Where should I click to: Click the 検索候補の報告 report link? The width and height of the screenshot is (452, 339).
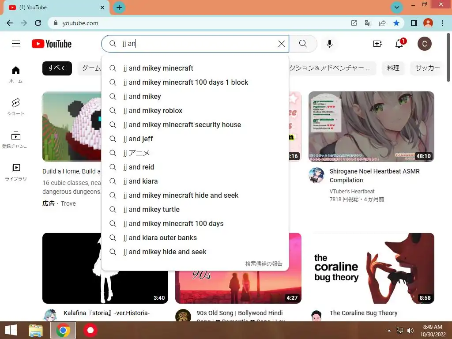[x=264, y=264]
